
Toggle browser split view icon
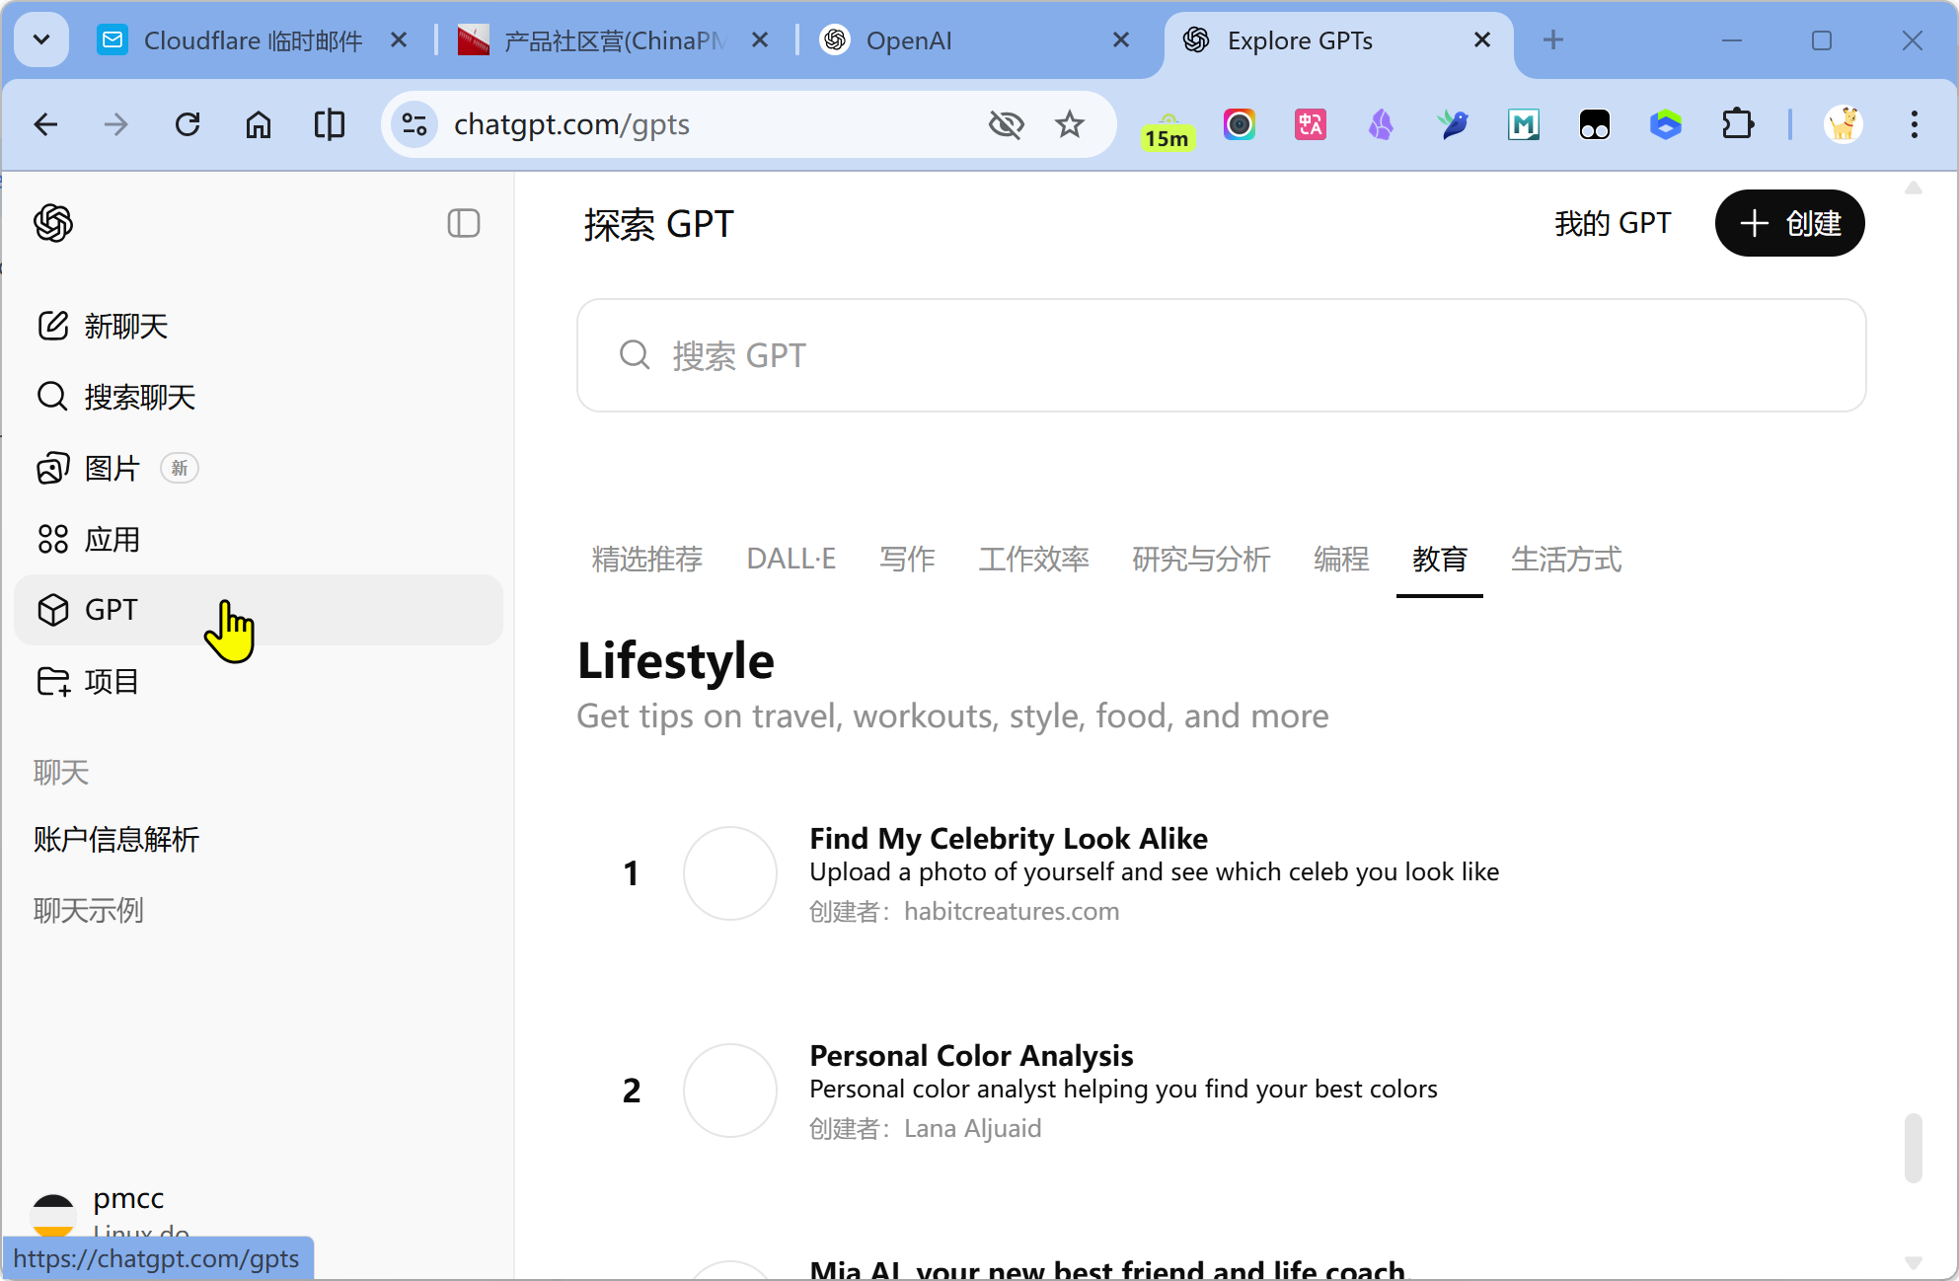329,124
